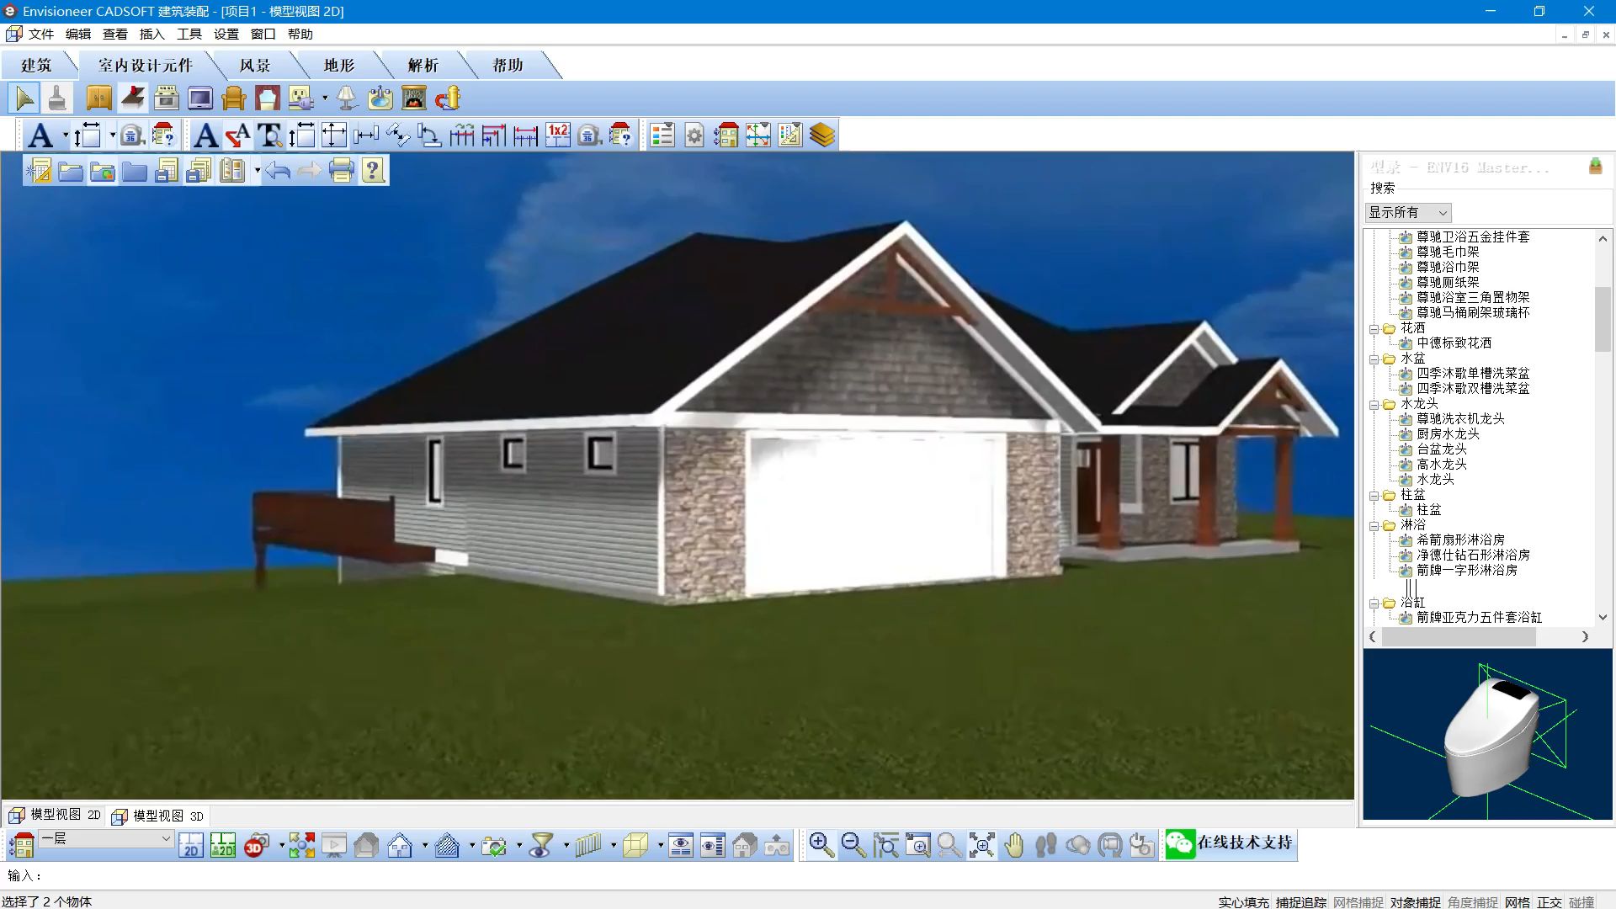1616x909 pixels.
Task: Click the 2D plan view icon
Action: [191, 844]
